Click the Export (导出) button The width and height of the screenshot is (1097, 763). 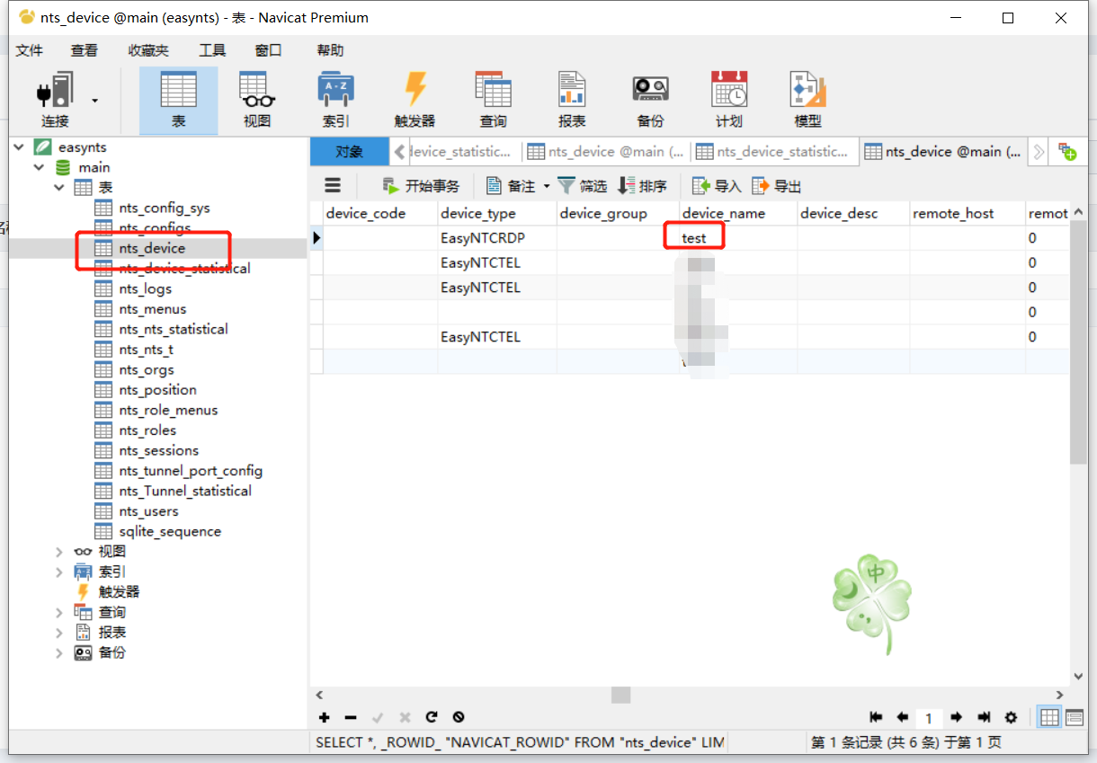coord(777,186)
